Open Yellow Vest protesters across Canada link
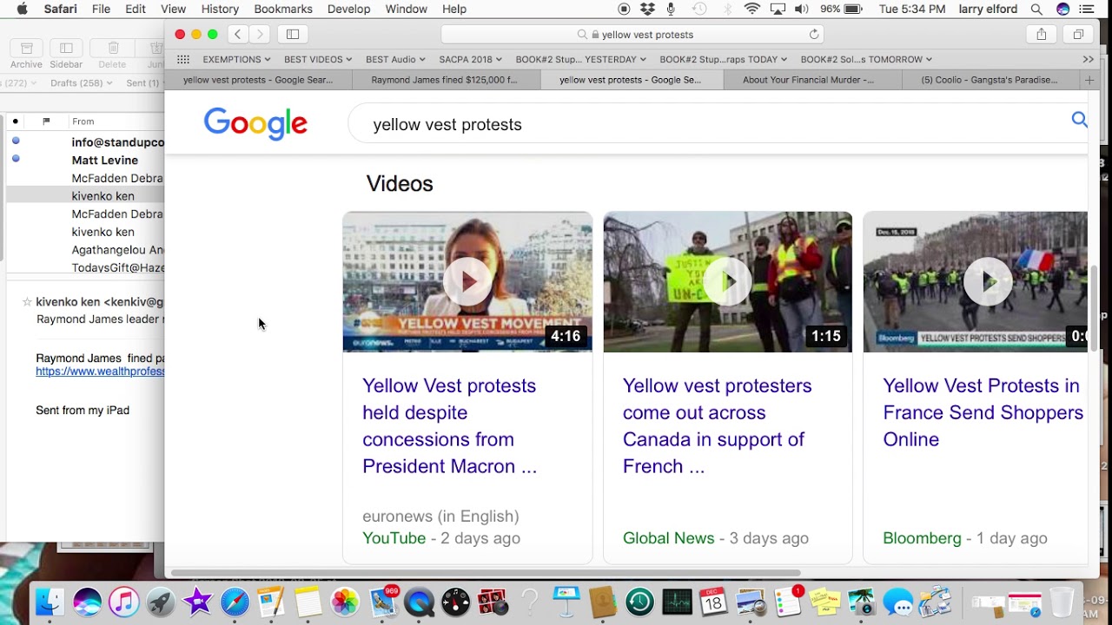 (x=717, y=425)
